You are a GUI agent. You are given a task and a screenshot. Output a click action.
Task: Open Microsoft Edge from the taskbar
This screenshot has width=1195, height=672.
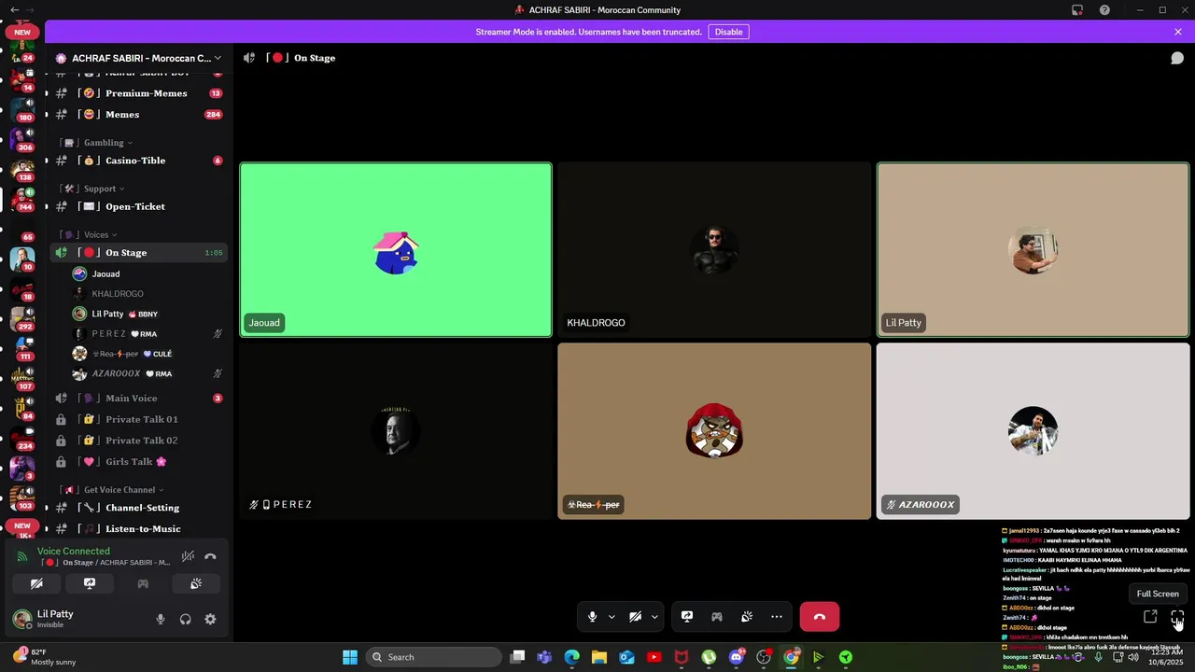tap(571, 657)
